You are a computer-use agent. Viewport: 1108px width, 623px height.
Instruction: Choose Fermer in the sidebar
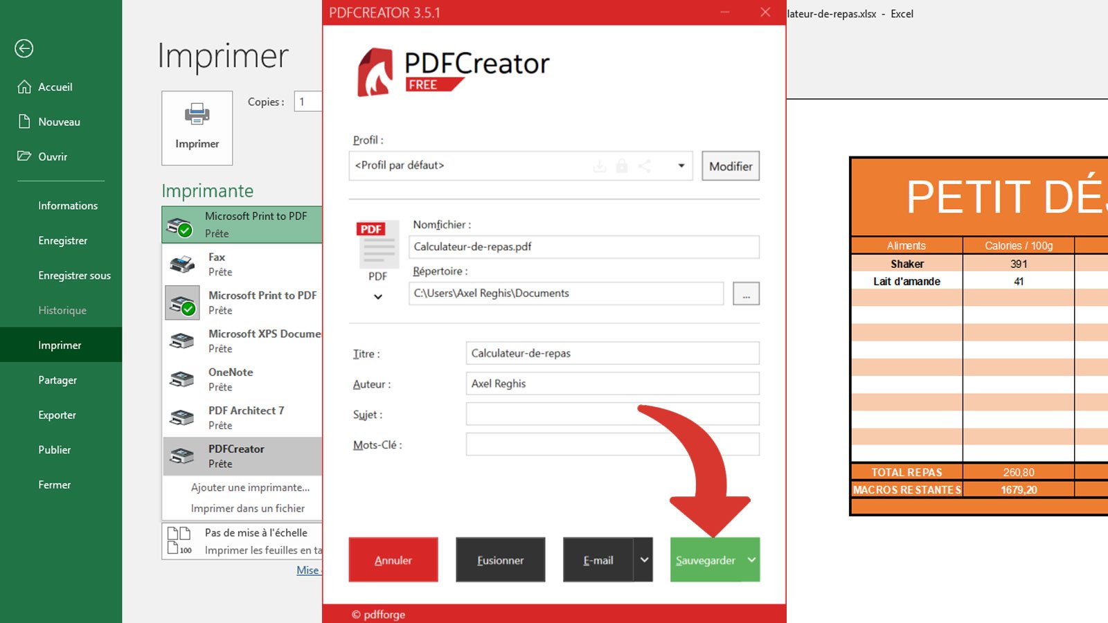(x=55, y=485)
